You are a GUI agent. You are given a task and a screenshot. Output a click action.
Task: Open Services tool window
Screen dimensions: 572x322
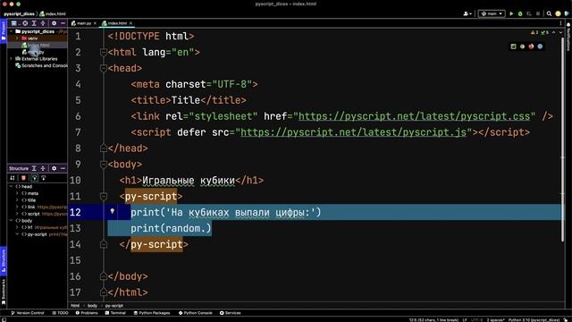click(x=231, y=313)
